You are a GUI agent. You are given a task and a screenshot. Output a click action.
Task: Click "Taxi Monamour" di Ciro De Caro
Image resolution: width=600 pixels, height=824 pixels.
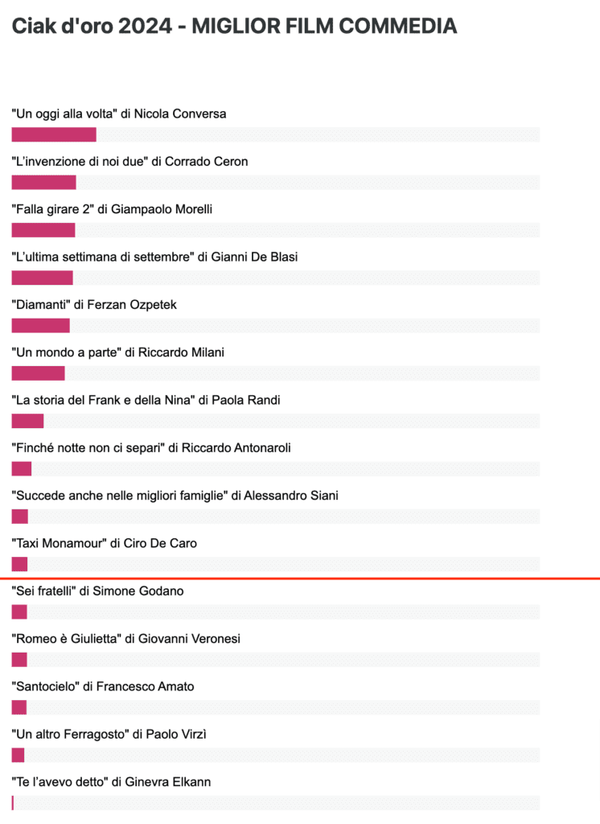(x=104, y=543)
